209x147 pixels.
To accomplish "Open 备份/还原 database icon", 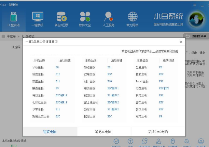I will point(61,18).
